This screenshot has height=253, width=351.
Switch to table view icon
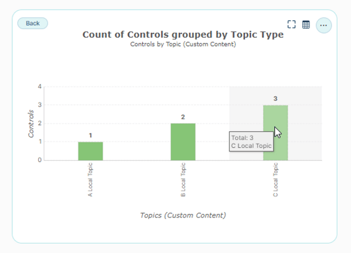[x=306, y=24]
